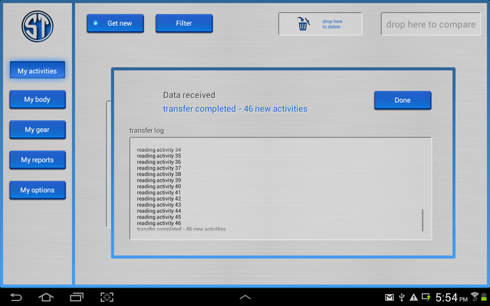
Task: Tap the screen sharing status icon
Action: click(x=426, y=297)
